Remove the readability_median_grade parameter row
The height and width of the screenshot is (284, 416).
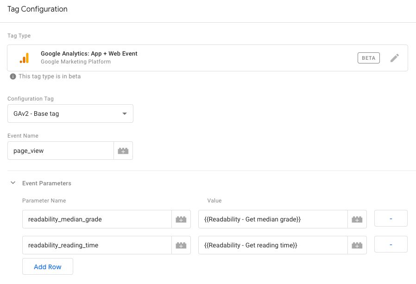point(391,218)
